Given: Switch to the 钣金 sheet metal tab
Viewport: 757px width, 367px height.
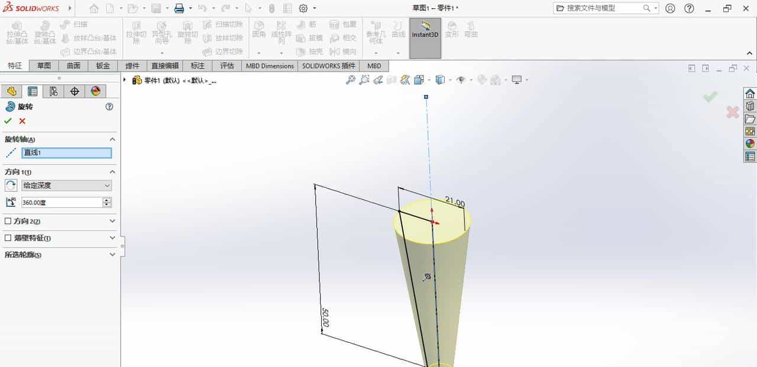Looking at the screenshot, I should click(x=102, y=66).
